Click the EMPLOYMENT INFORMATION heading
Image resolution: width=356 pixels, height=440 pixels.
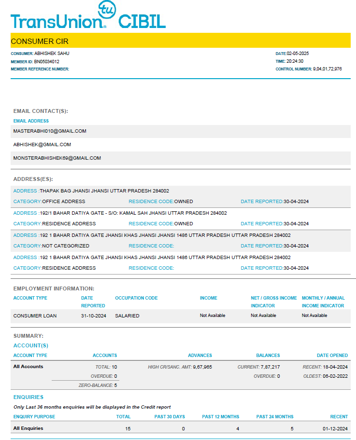point(54,289)
